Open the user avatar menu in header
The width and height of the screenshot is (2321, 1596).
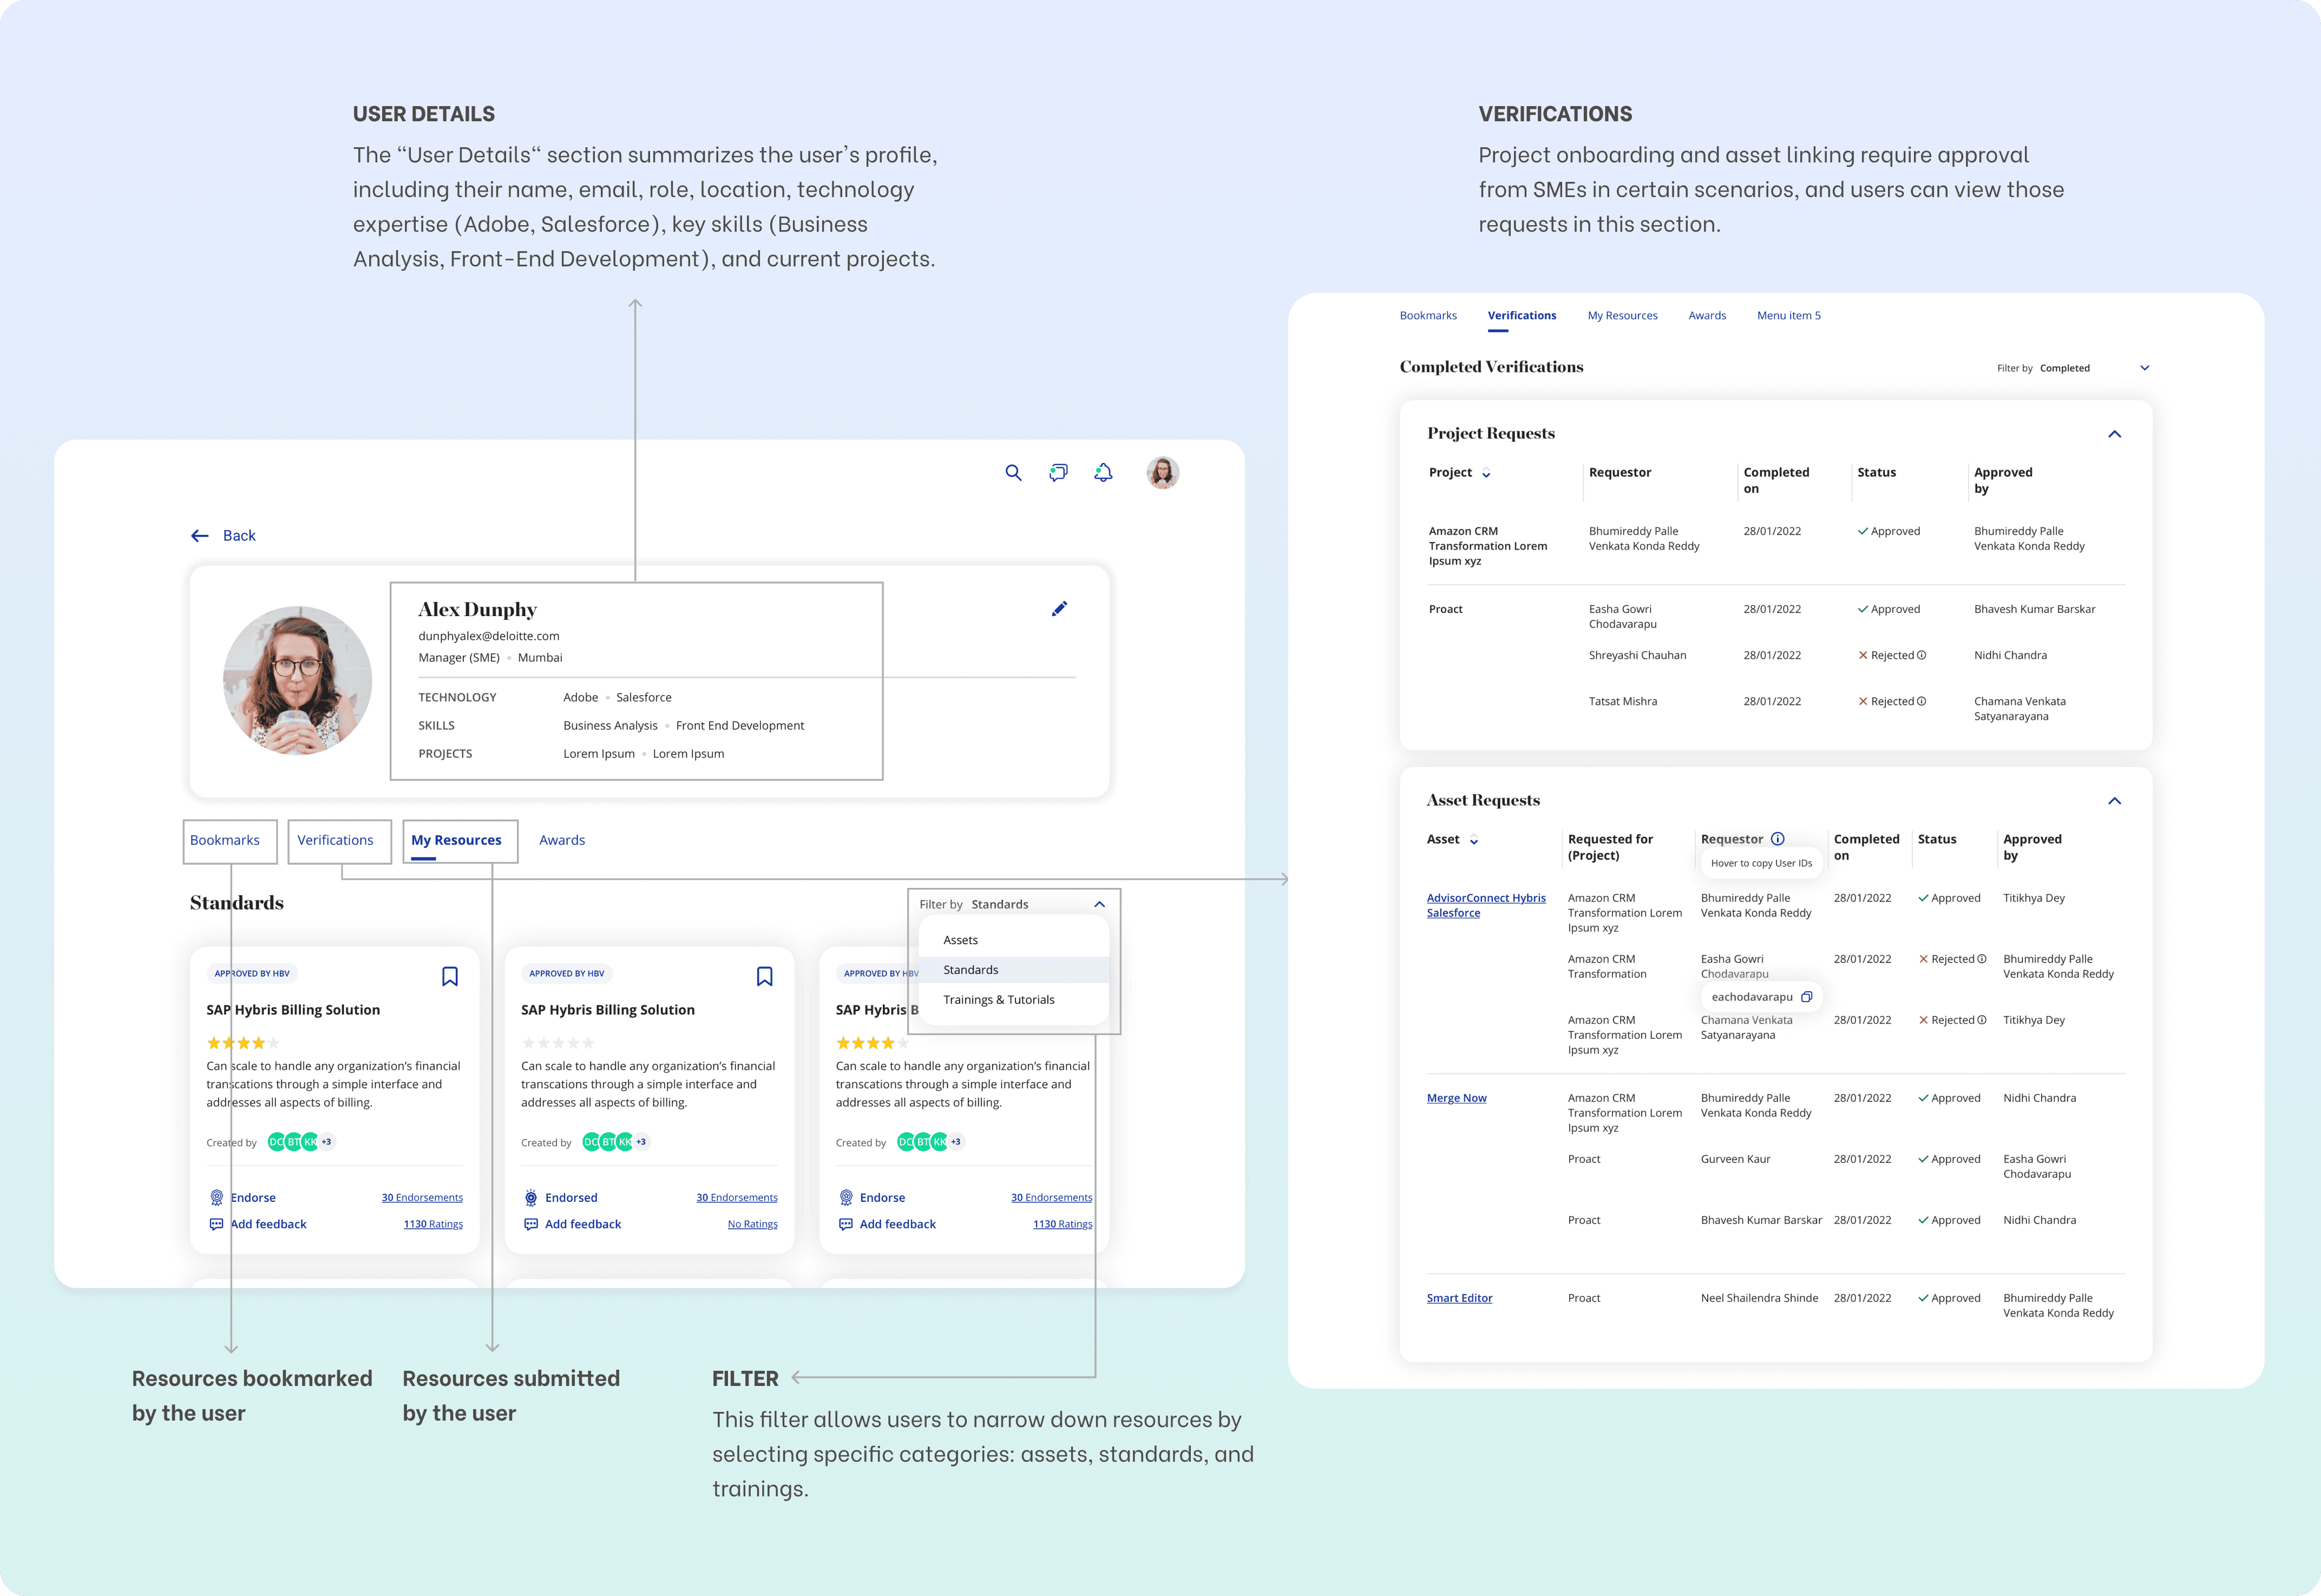click(x=1163, y=473)
